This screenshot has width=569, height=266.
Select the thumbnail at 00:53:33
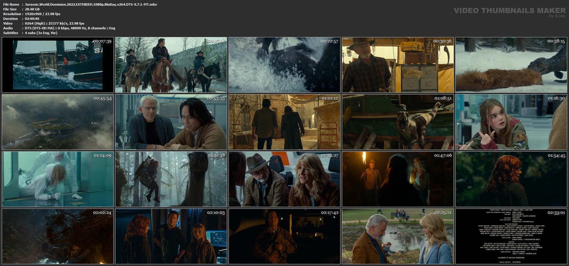pyautogui.click(x=171, y=122)
